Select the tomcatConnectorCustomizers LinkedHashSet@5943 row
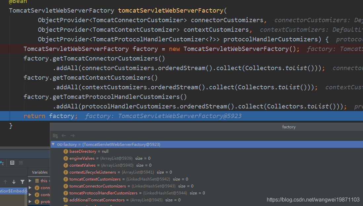This screenshot has width=363, height=206. click(x=207, y=186)
